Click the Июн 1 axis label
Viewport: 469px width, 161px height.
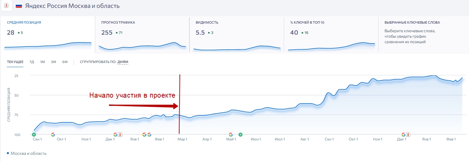coord(256,139)
